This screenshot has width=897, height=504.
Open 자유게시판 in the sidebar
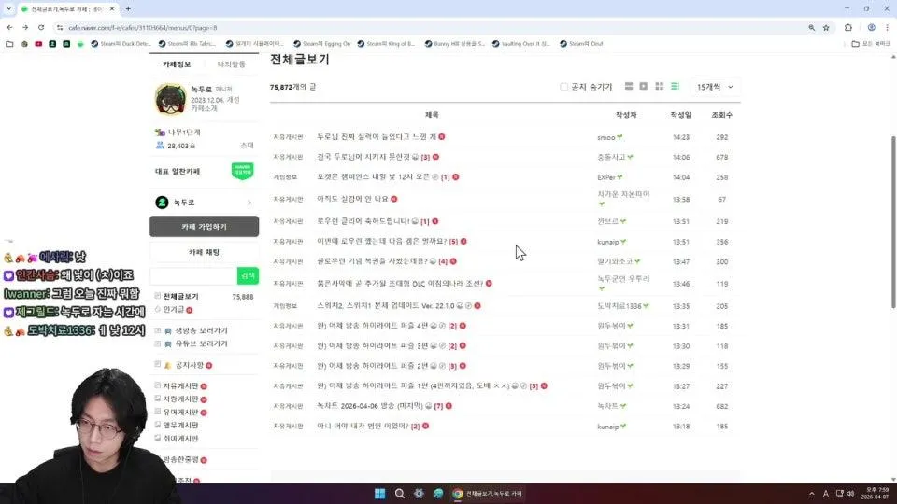[x=180, y=386]
